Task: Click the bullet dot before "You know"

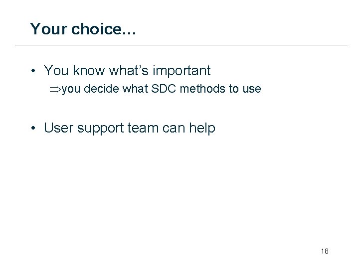Action: tap(32, 71)
